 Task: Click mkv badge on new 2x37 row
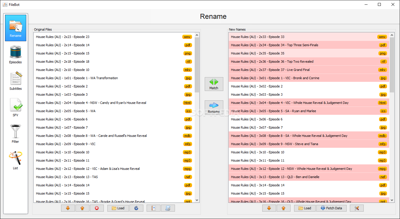click(x=383, y=70)
